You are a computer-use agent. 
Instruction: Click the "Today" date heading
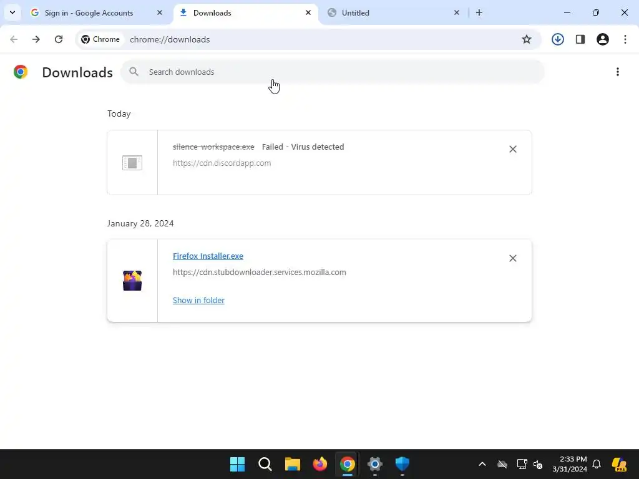(x=119, y=114)
